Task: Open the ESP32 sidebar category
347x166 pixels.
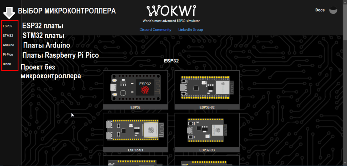Action: [7, 26]
